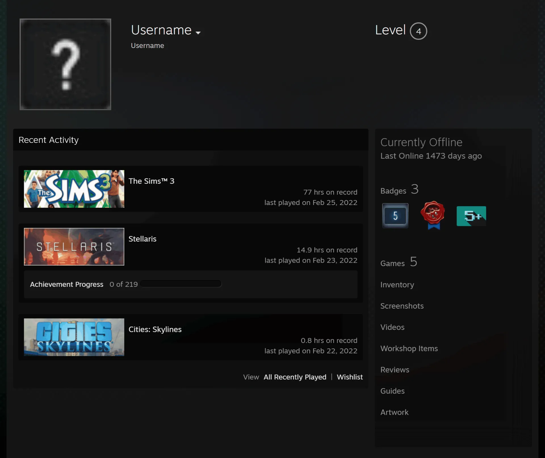Click the Achievement Progress label
545x458 pixels.
67,284
